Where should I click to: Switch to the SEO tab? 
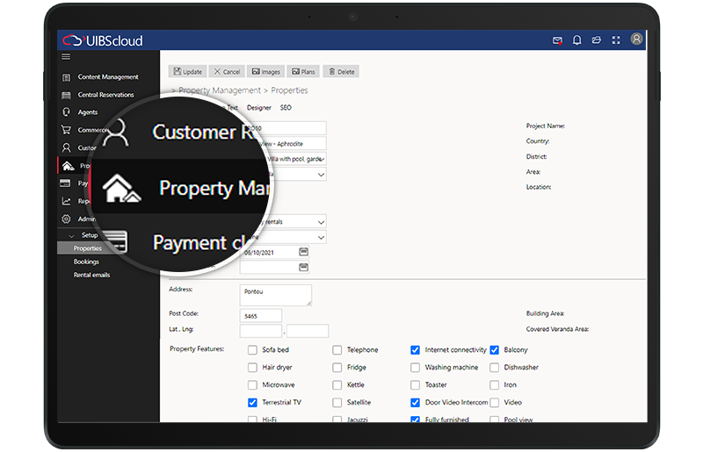click(286, 108)
